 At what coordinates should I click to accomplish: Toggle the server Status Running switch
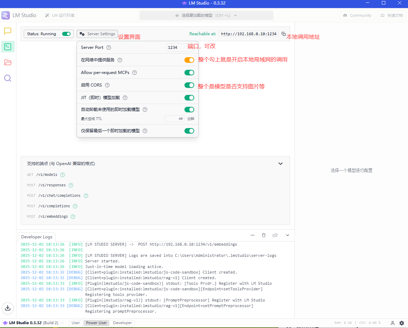pyautogui.click(x=66, y=34)
